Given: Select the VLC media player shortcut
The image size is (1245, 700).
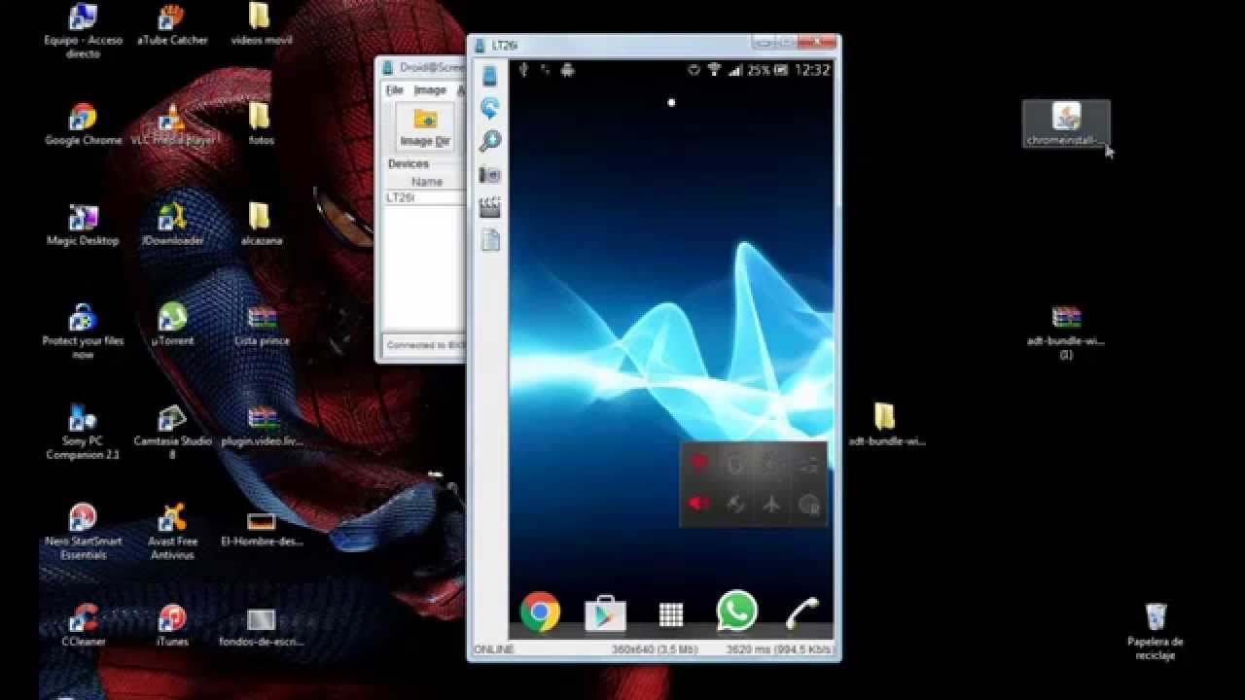Looking at the screenshot, I should pos(172,124).
